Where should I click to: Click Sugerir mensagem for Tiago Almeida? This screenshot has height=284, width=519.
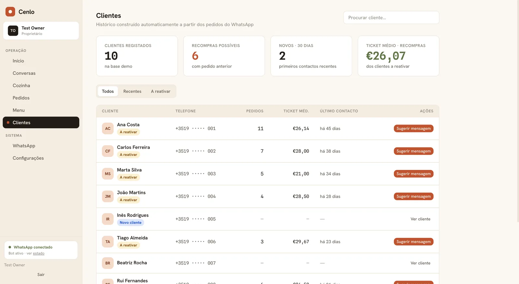[414, 242]
